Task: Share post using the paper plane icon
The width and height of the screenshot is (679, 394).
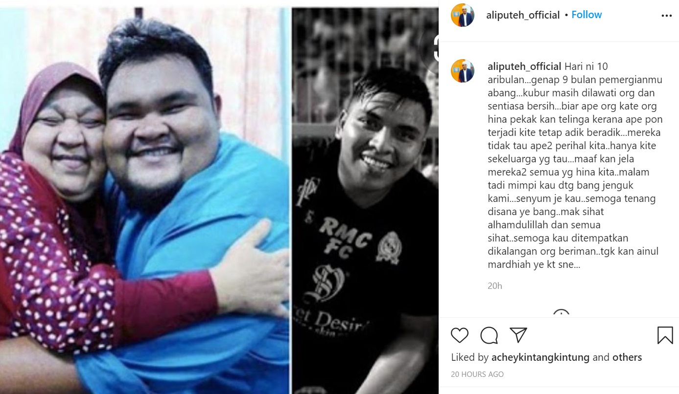Action: point(518,335)
